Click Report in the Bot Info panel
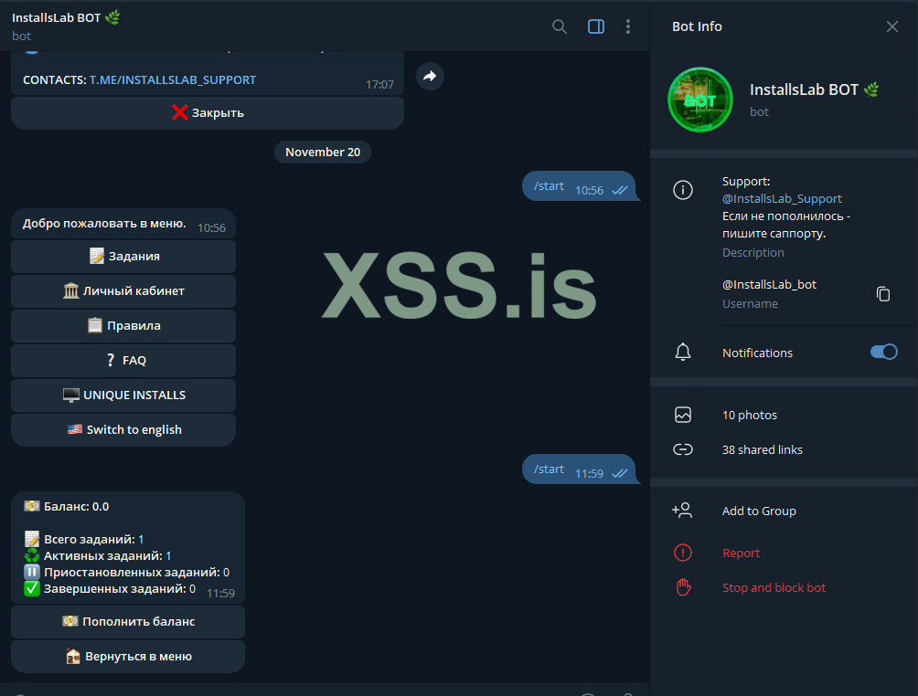Viewport: 918px width, 696px height. (x=741, y=553)
